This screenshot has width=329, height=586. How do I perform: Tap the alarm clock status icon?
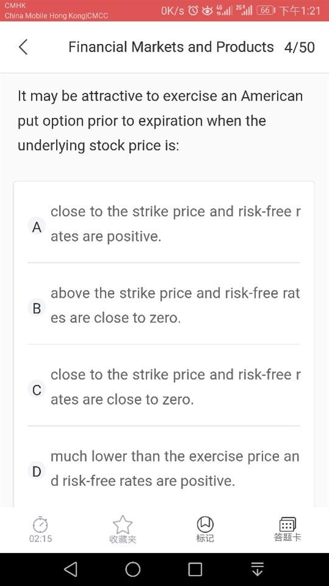(x=193, y=10)
